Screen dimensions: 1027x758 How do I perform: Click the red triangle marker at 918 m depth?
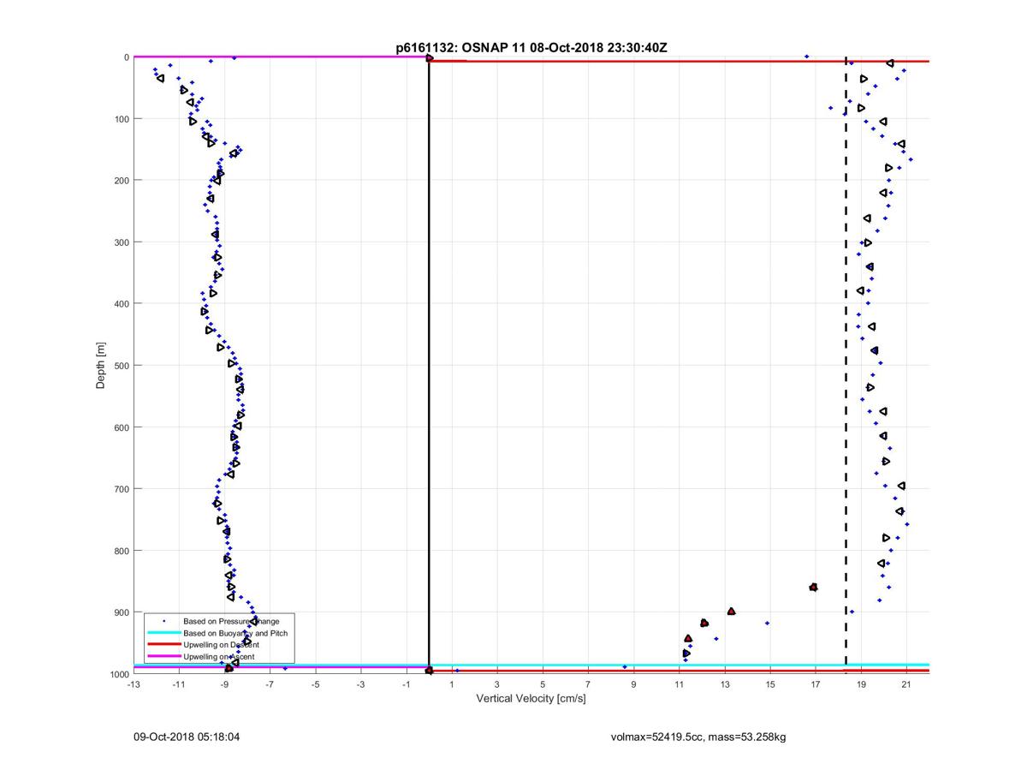(x=704, y=623)
